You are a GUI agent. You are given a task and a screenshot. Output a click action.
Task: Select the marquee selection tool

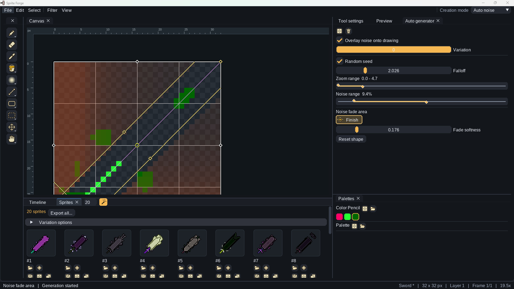(x=12, y=115)
